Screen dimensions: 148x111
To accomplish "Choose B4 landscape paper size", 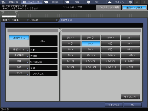I will pos(91,49).
